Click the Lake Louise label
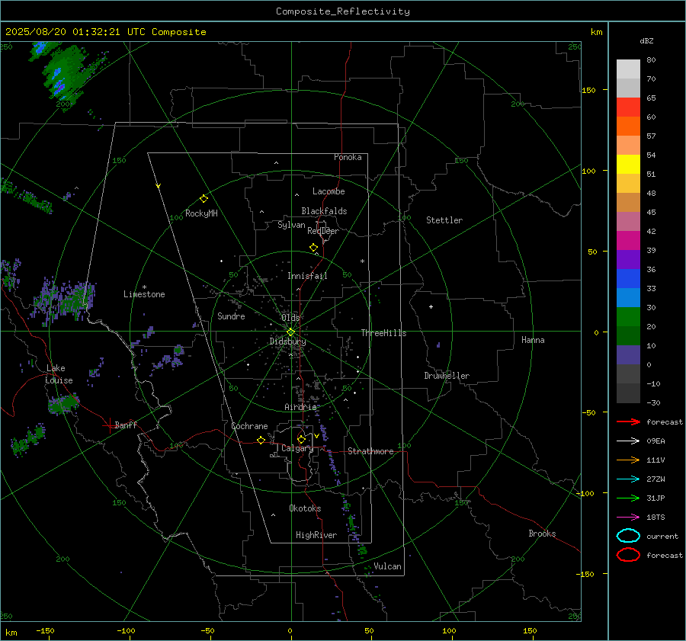Viewport: 686px width, 641px height. point(59,374)
